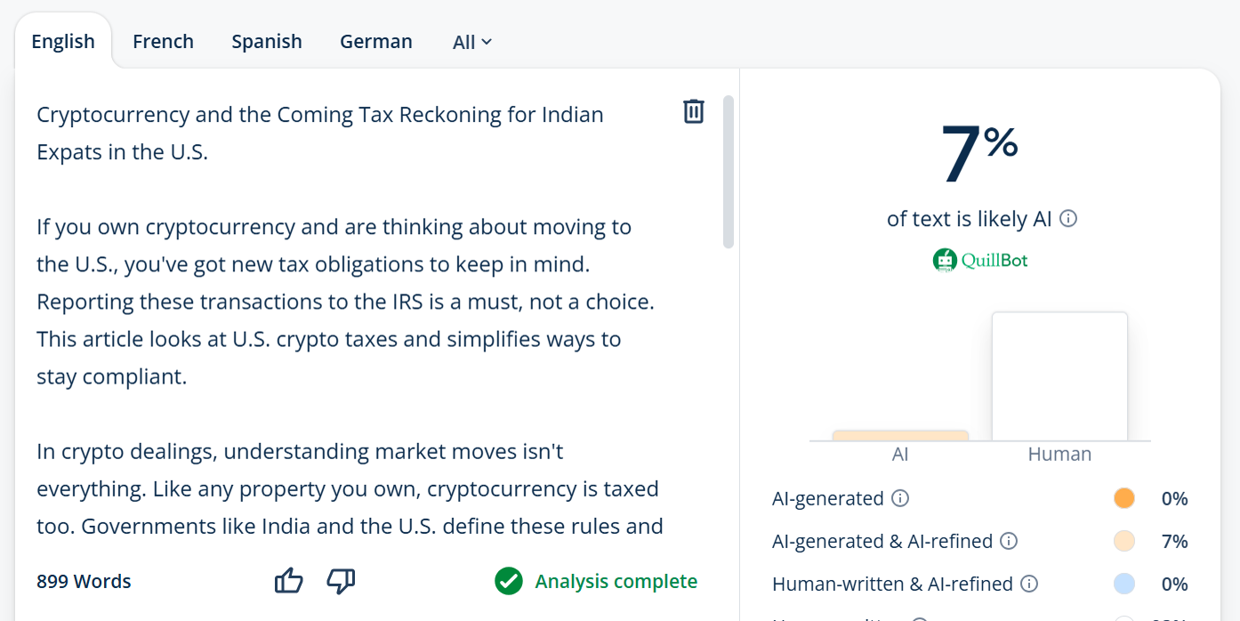This screenshot has height=621, width=1240.
Task: Expand the All languages dropdown
Action: [x=472, y=42]
